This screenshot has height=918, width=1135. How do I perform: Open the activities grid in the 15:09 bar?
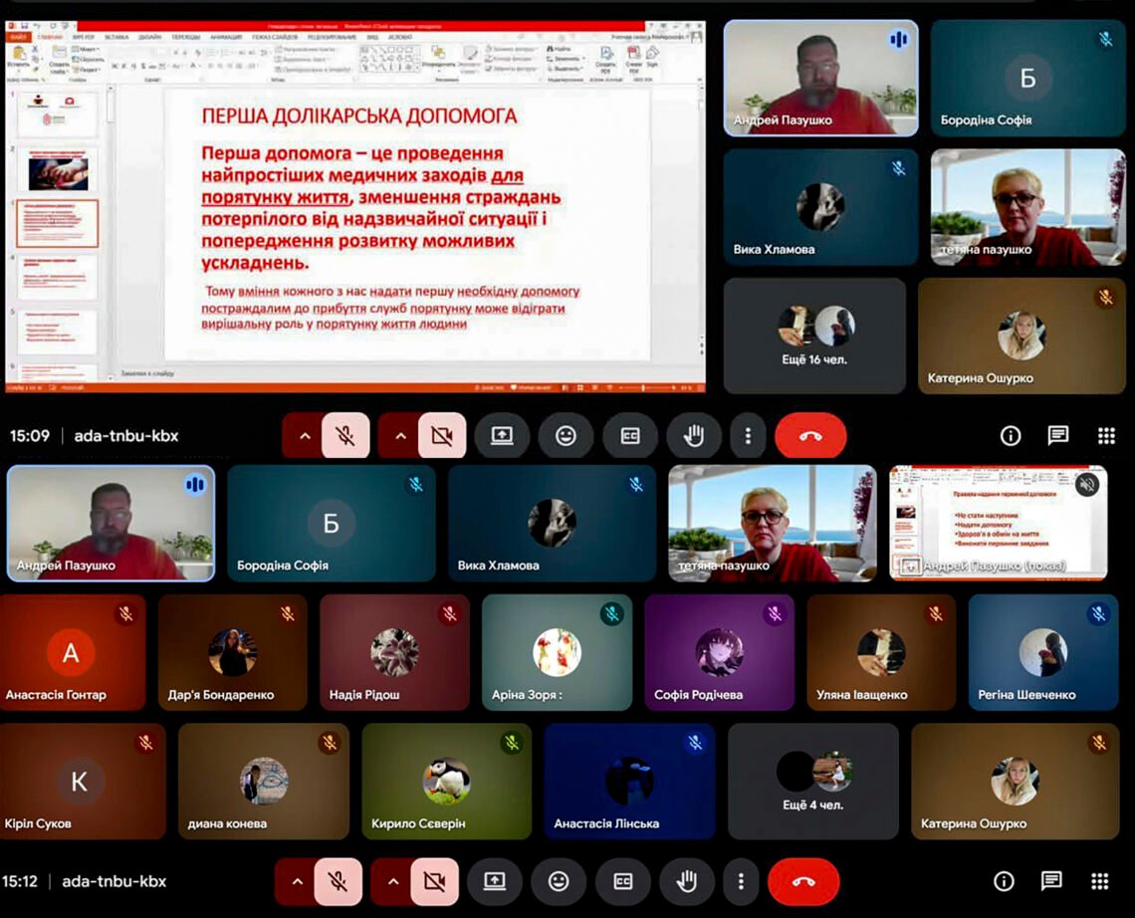[x=1106, y=436]
